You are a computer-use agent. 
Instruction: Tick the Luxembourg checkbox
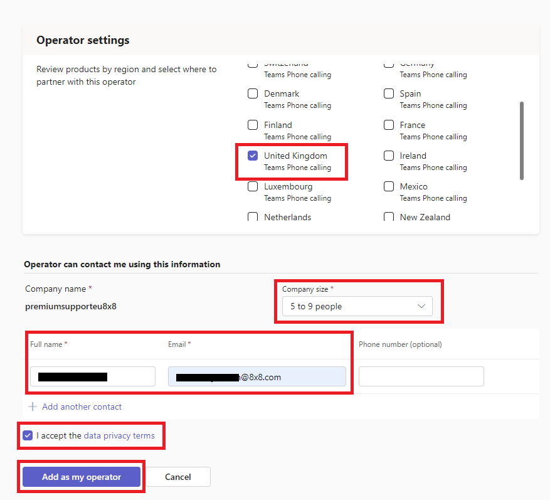(253, 186)
